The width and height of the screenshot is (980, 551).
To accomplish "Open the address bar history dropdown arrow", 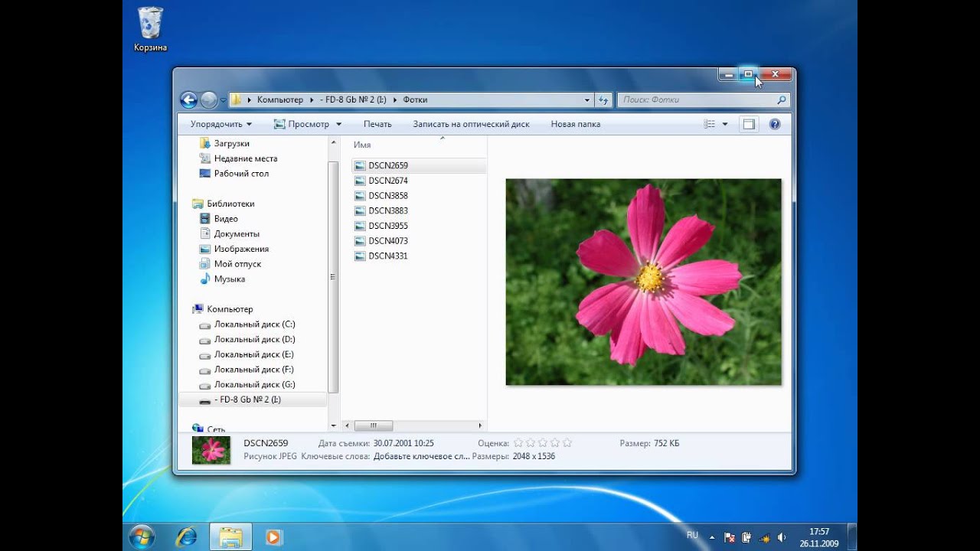I will tap(587, 100).
